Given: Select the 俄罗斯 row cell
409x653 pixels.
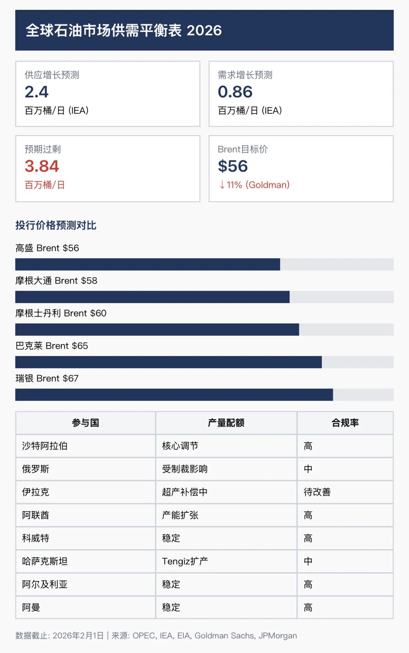Looking at the screenshot, I should coord(36,469).
